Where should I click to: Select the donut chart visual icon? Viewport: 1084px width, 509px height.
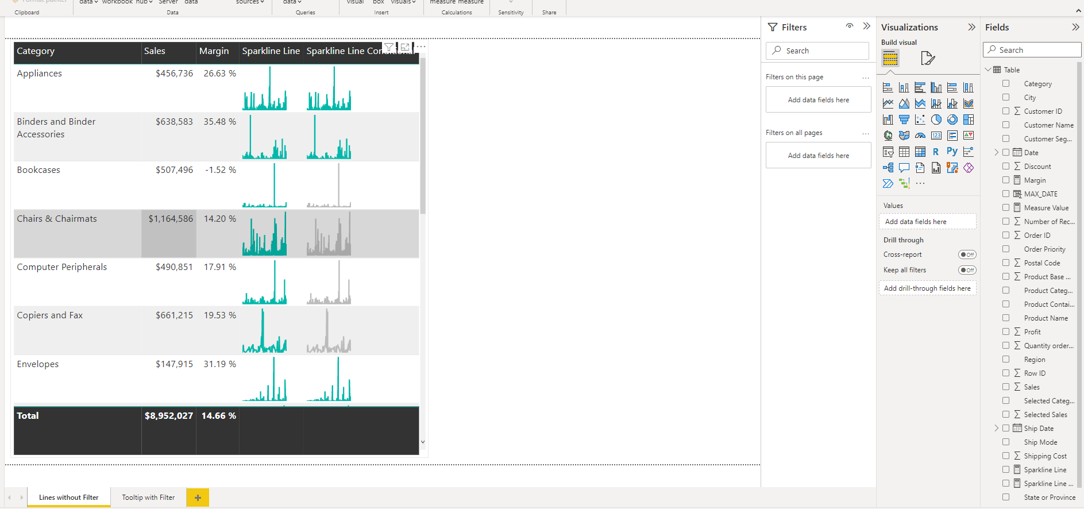(952, 119)
